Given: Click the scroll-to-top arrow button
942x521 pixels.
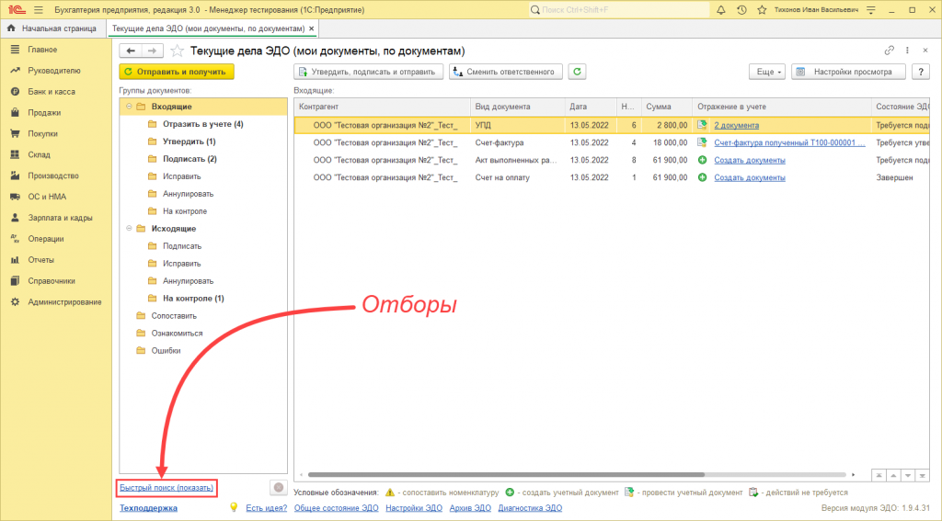Looking at the screenshot, I should [x=879, y=475].
